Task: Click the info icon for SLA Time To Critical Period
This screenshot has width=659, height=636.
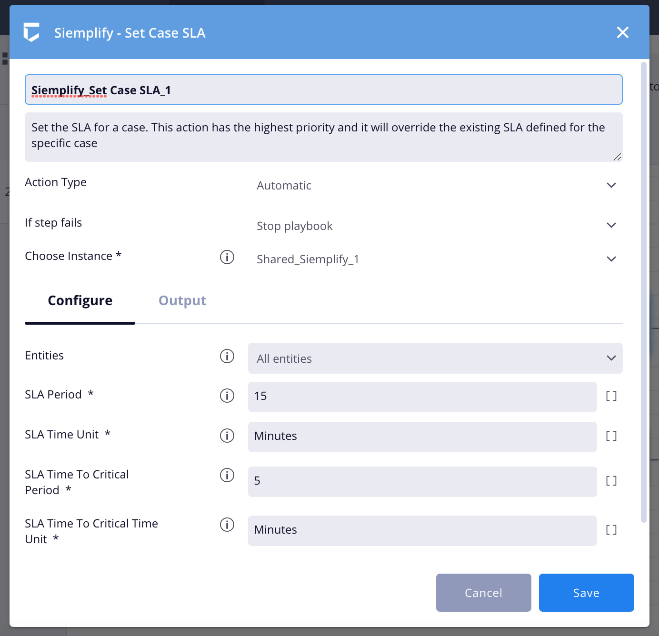Action: pos(227,475)
